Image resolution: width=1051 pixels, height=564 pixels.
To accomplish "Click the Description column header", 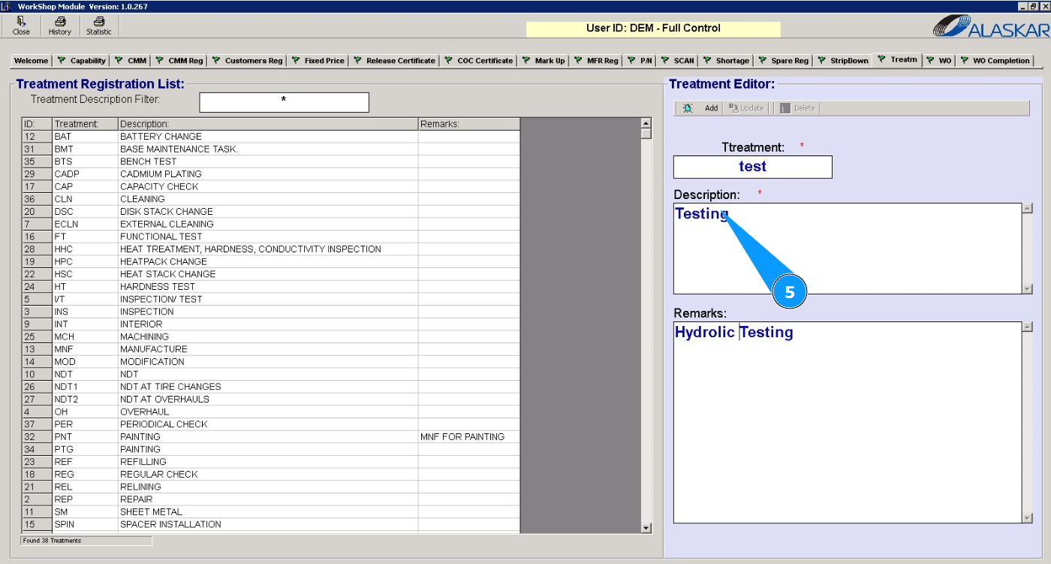I will point(268,124).
